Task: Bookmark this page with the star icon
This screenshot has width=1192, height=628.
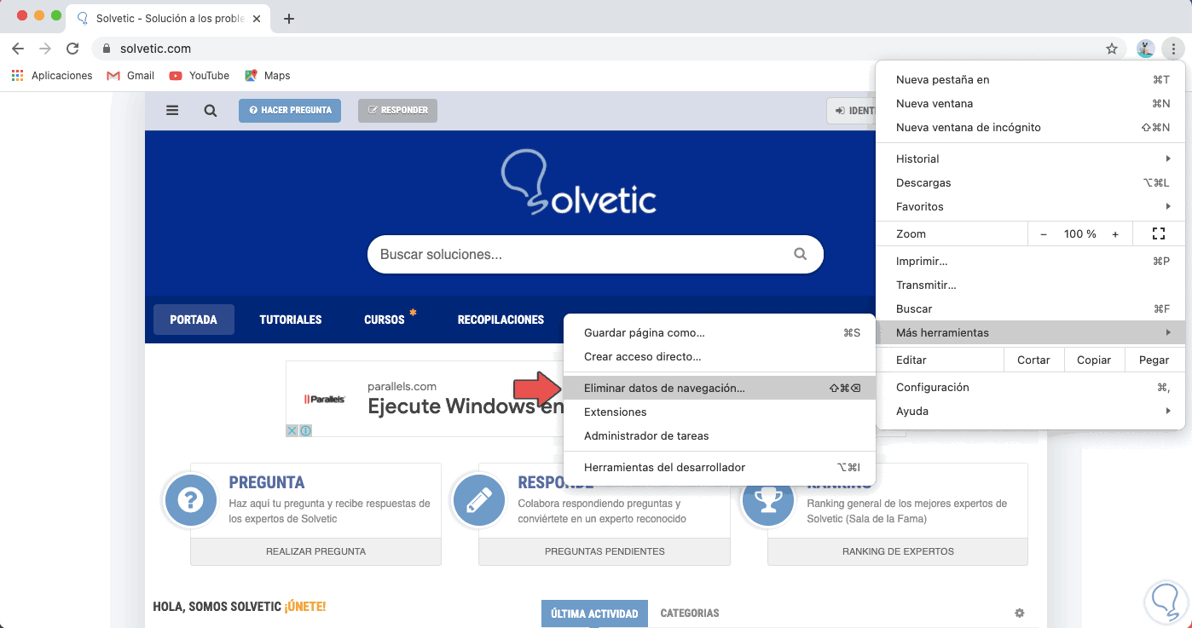Action: coord(1112,49)
